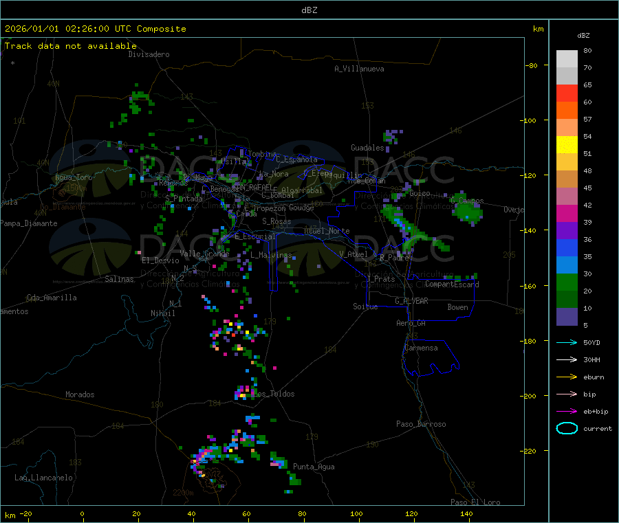Click the Cda_Amarilla map label
Viewport: 619px width, 523px height.
coord(52,298)
